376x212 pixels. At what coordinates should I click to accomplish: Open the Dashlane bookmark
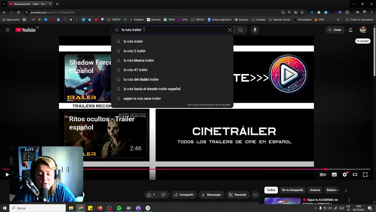click(x=137, y=20)
